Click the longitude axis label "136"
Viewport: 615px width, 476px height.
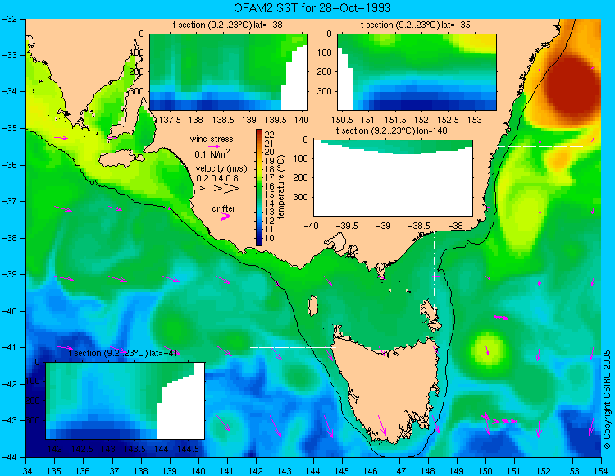(x=83, y=470)
